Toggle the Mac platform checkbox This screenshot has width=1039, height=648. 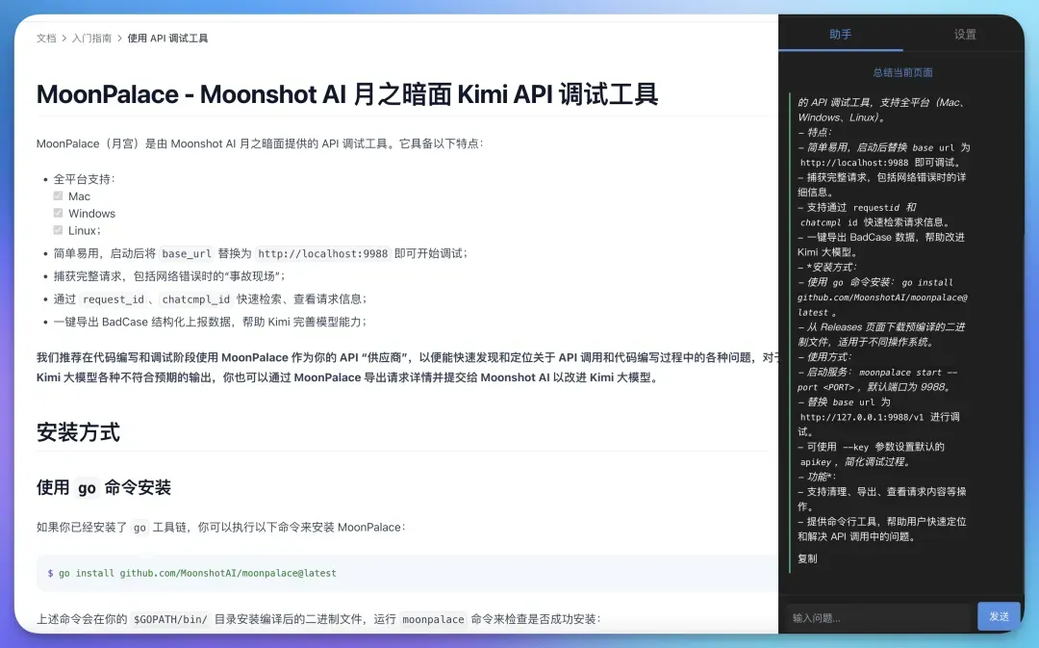tap(59, 196)
